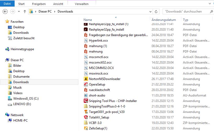The height and width of the screenshot is (131, 214).
Task: Click the mahnung PDF icon
Action: tap(86, 52)
